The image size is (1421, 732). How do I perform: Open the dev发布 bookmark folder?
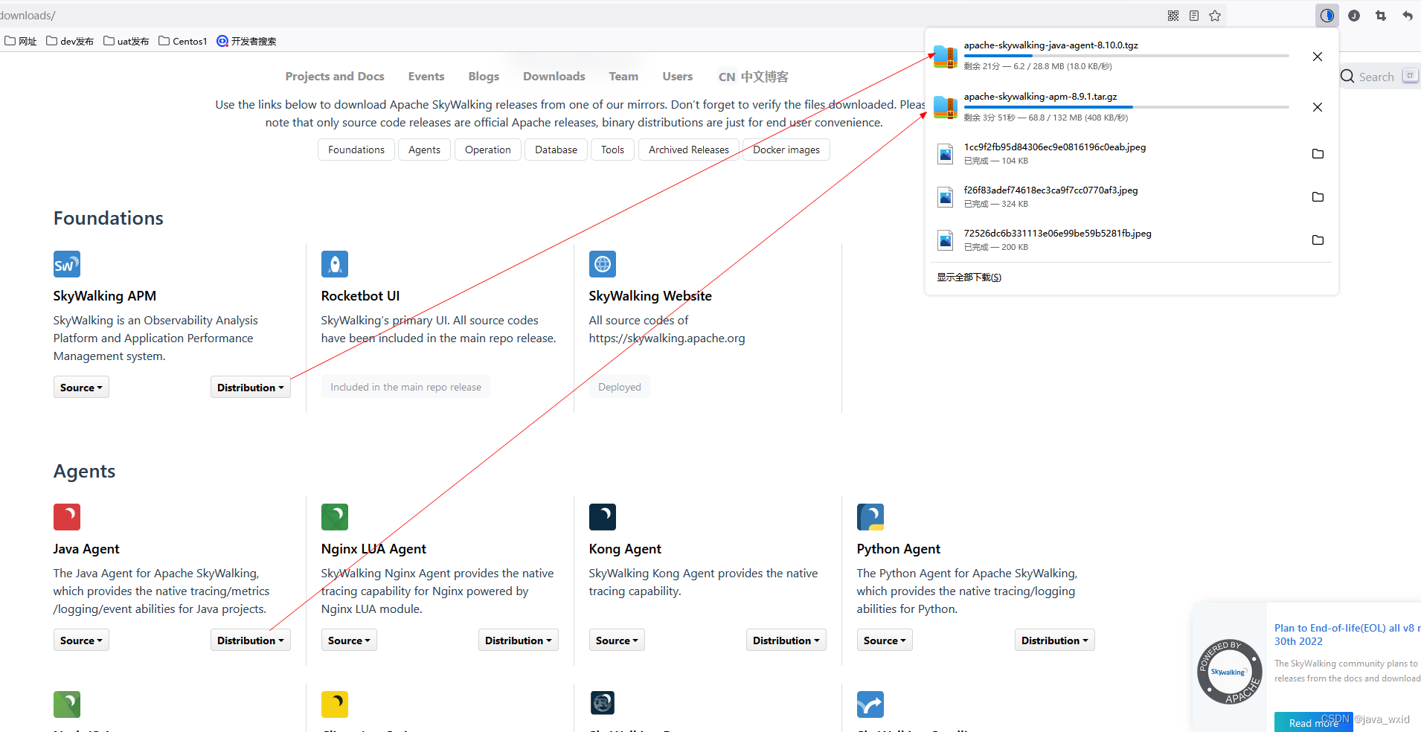(x=70, y=41)
